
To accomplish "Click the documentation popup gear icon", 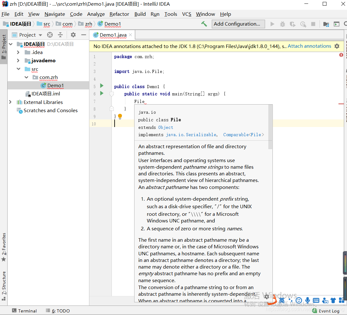I will pos(267,296).
